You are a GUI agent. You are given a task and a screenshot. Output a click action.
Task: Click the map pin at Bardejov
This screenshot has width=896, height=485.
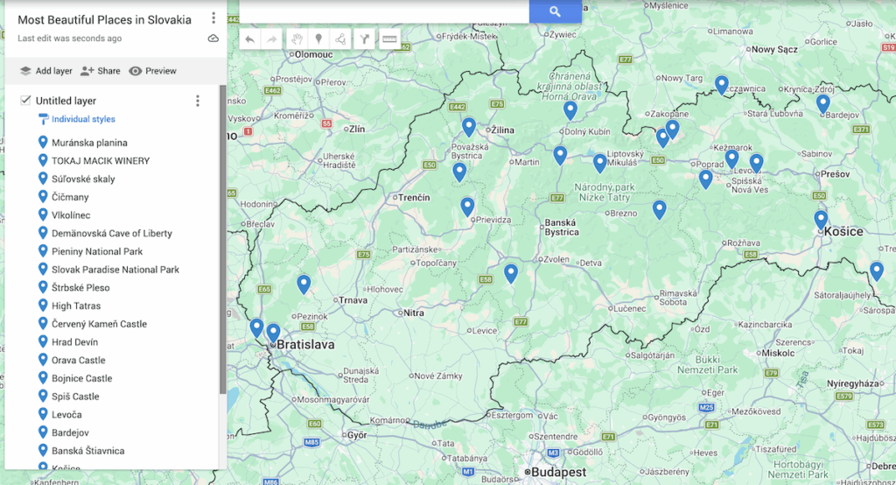[x=822, y=104]
